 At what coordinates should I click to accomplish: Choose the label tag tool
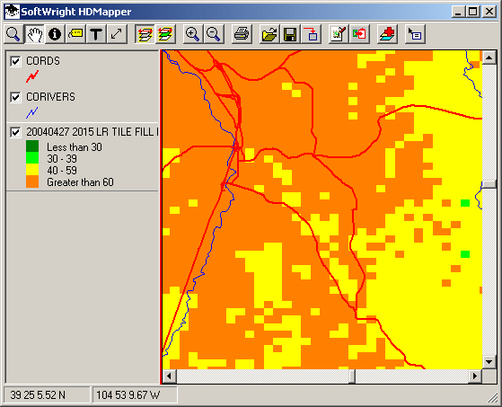point(75,34)
